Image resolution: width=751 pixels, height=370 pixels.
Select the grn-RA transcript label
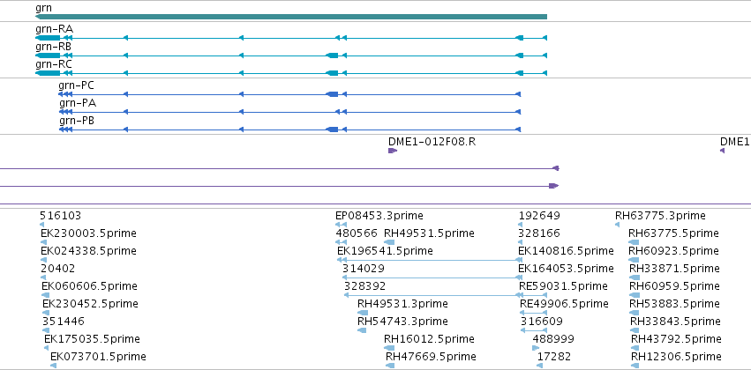[x=54, y=29]
